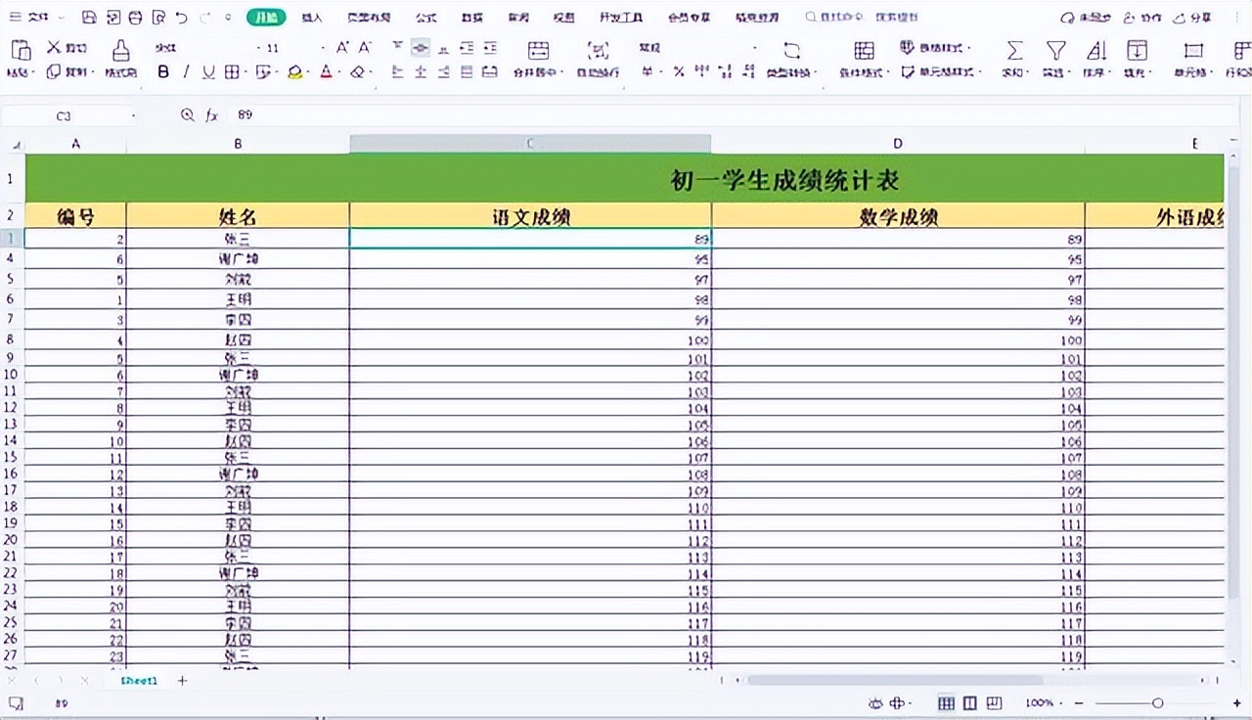Screen dimensions: 1252x720
Task: Click the zoom lens icon by formula bar
Action: (188, 115)
